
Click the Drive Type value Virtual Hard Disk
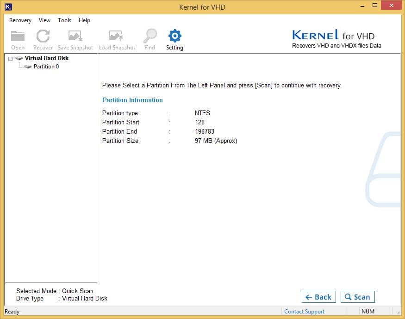(85, 299)
